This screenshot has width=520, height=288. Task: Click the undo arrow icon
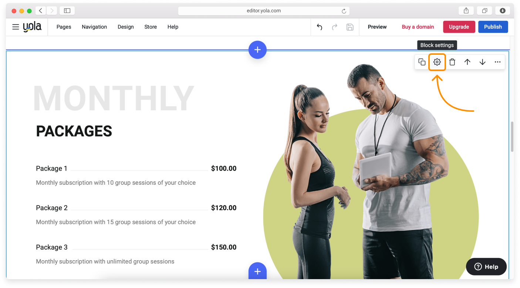(320, 27)
